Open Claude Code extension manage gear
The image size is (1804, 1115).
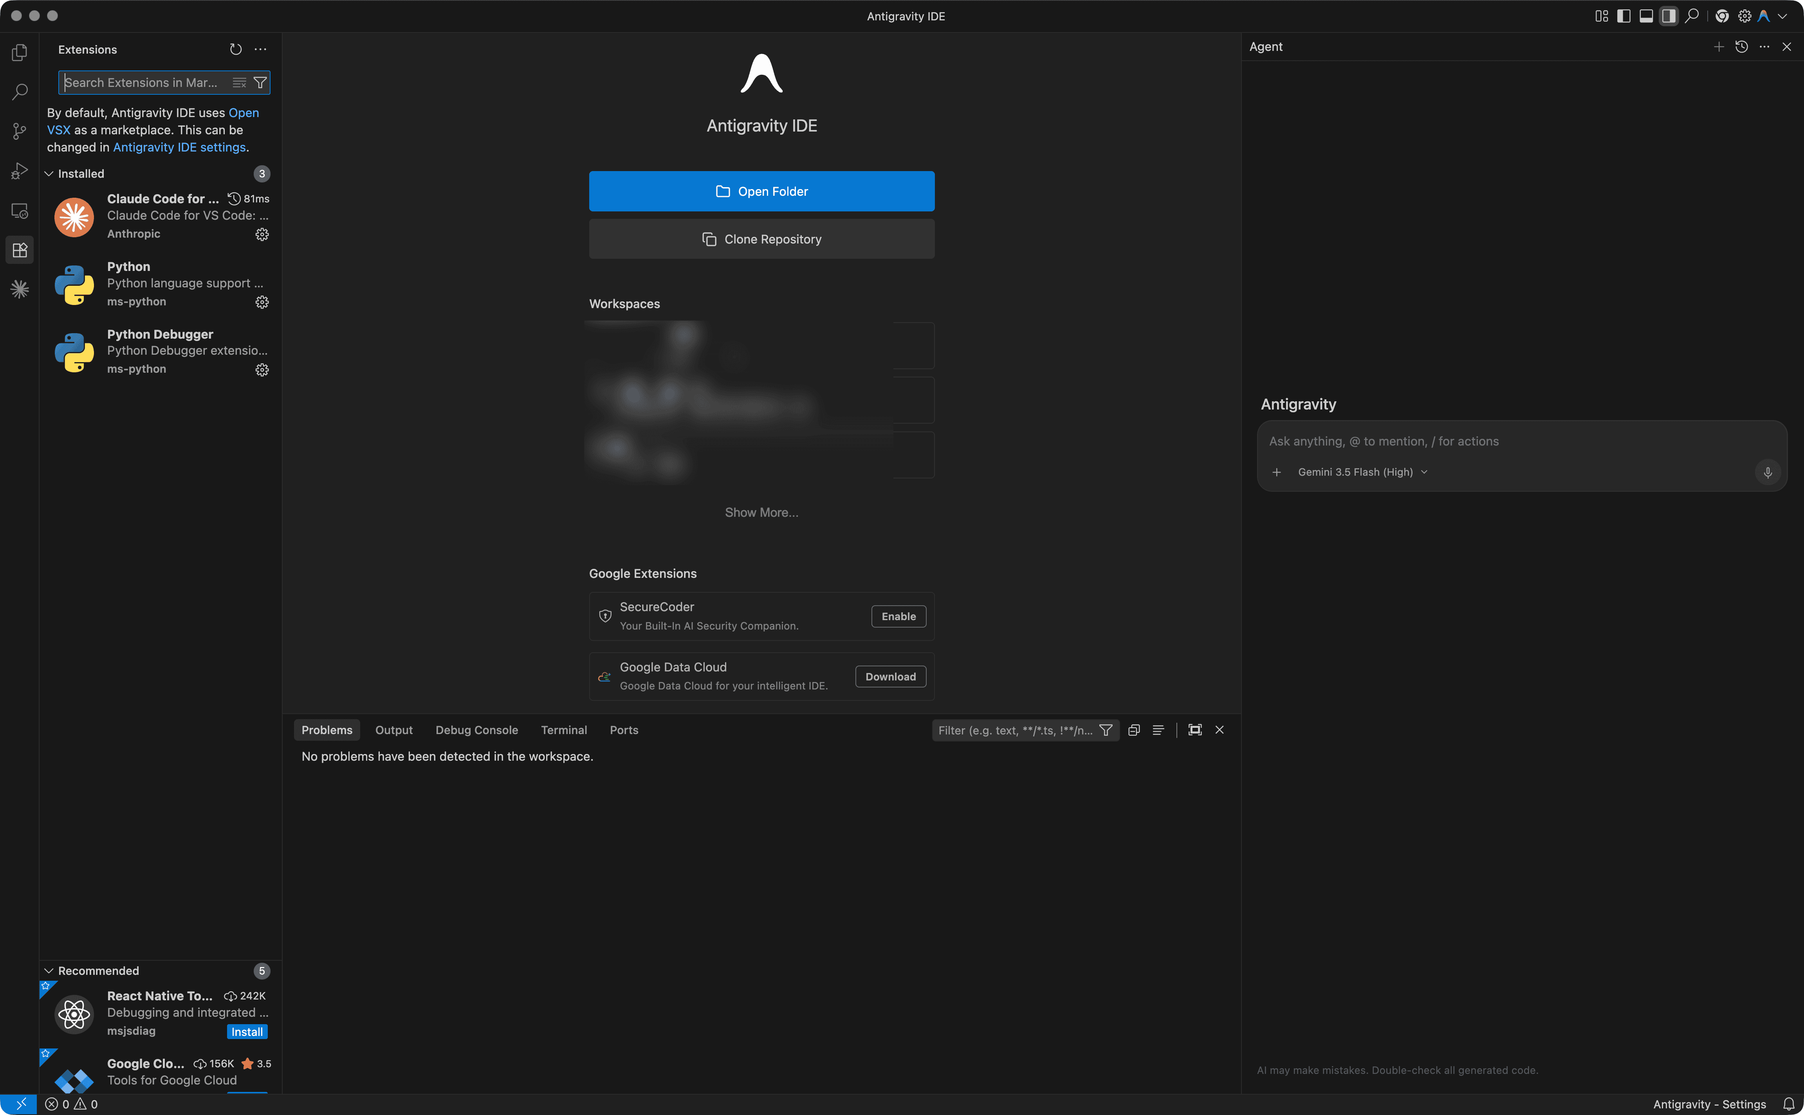pos(262,235)
